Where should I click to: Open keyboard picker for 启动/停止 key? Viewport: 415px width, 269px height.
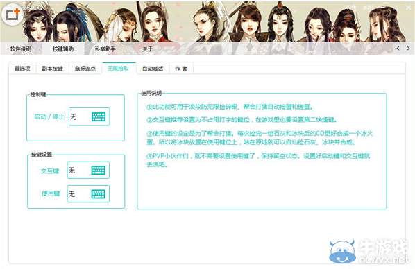[99, 116]
